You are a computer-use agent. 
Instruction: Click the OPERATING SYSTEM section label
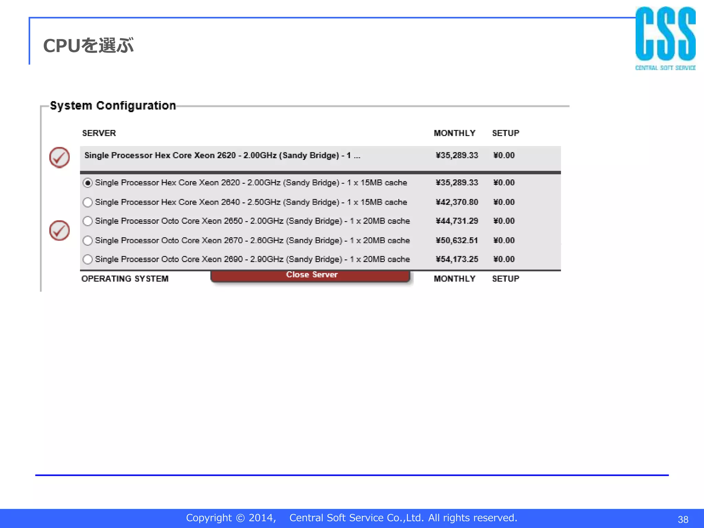pyautogui.click(x=125, y=279)
